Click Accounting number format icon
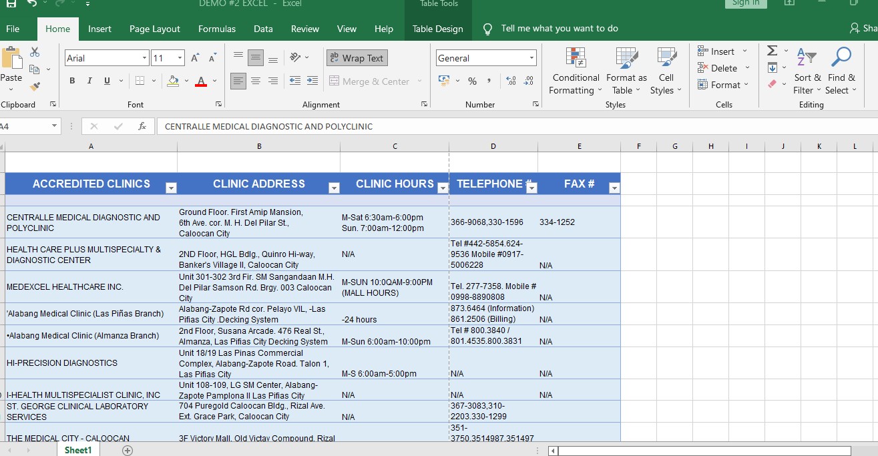 (x=444, y=81)
